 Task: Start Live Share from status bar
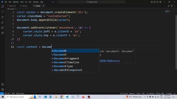[x=20, y=94]
